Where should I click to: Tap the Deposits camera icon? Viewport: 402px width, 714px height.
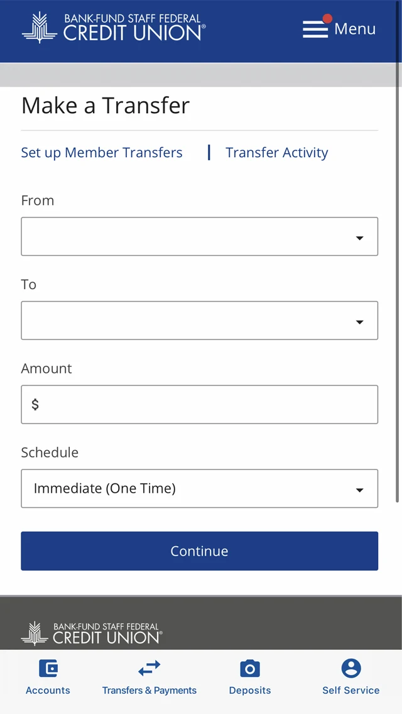pos(249,668)
